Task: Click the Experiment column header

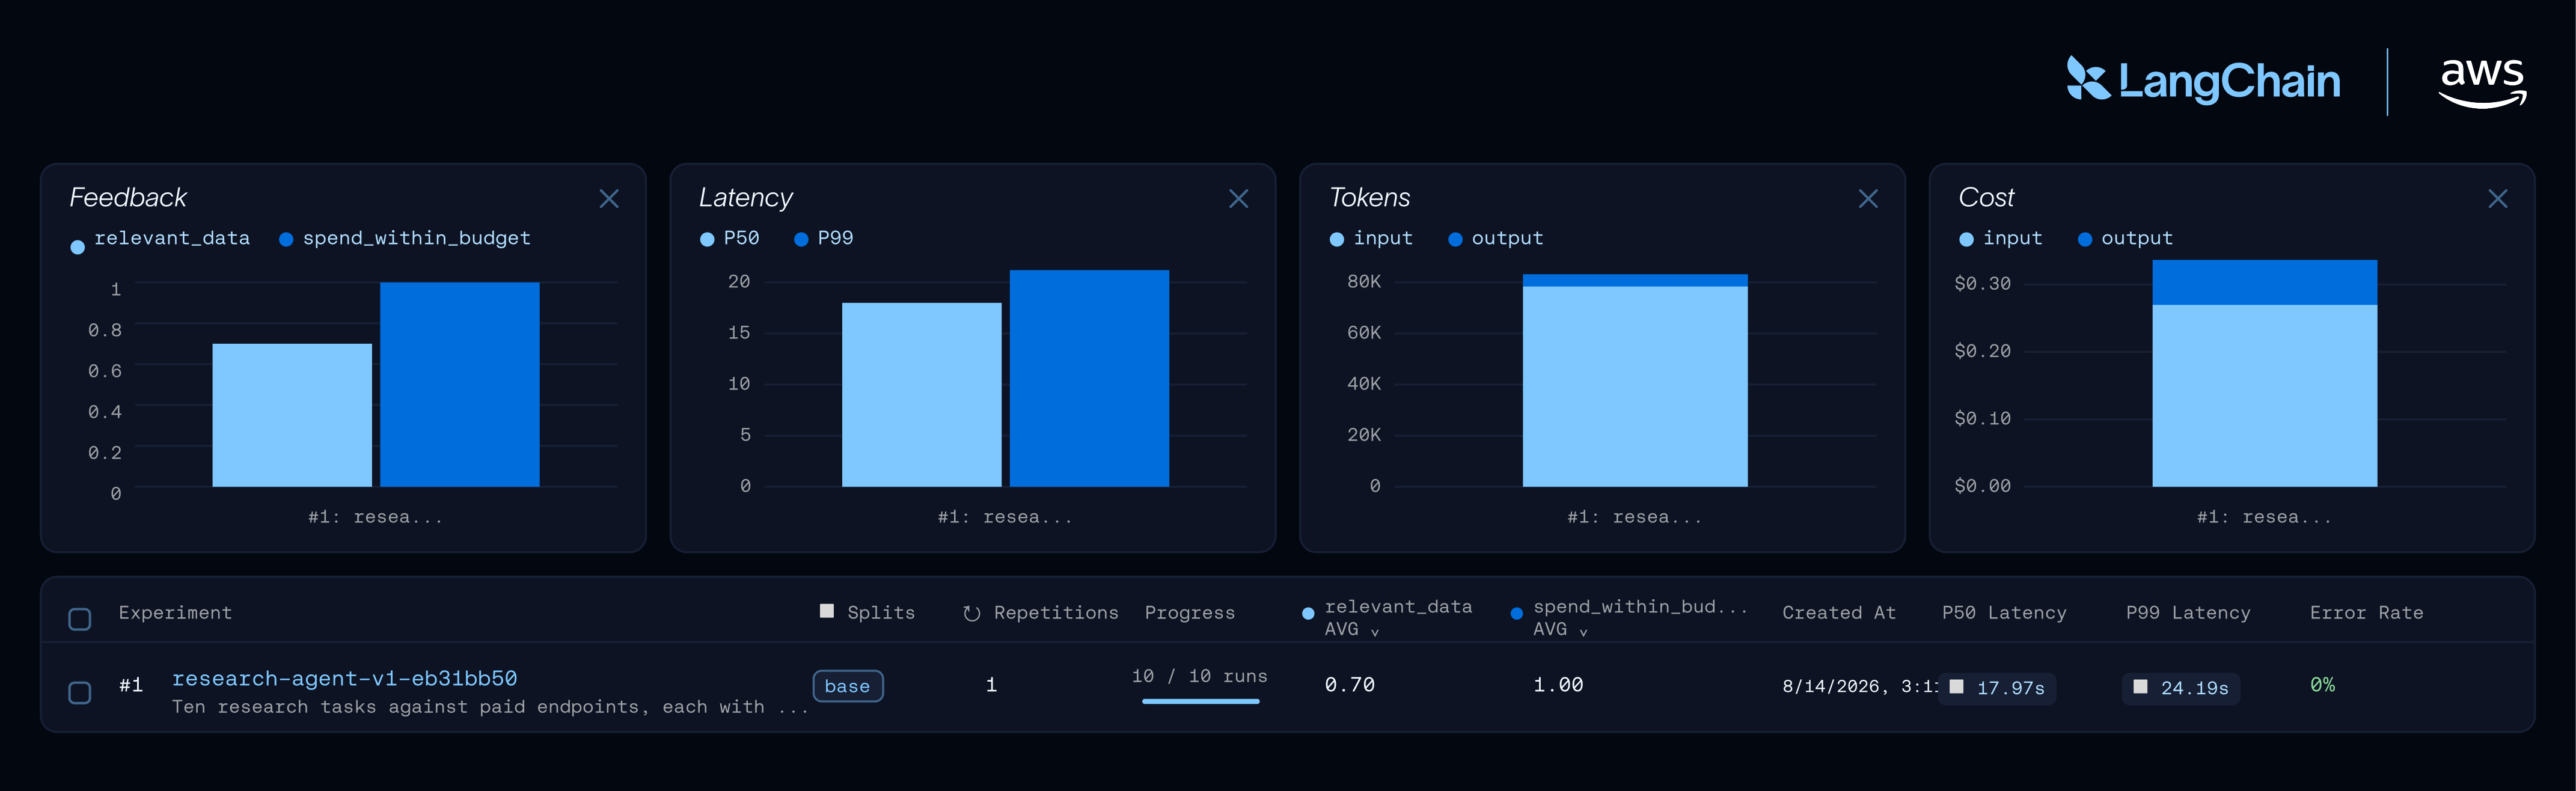Action: click(175, 613)
